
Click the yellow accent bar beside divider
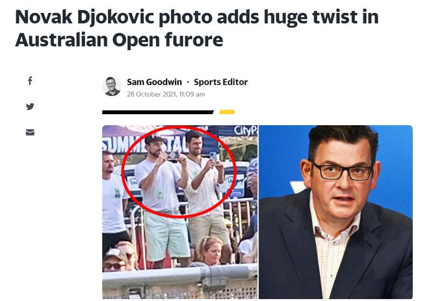pyautogui.click(x=227, y=112)
